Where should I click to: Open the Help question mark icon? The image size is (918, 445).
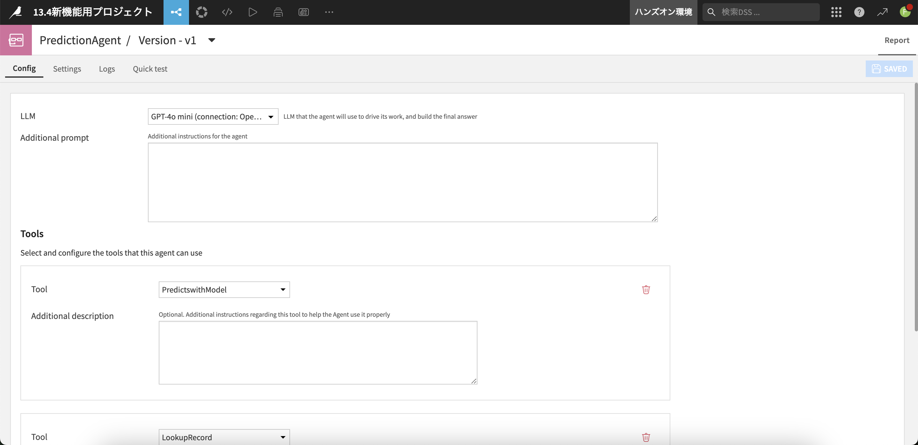click(859, 12)
